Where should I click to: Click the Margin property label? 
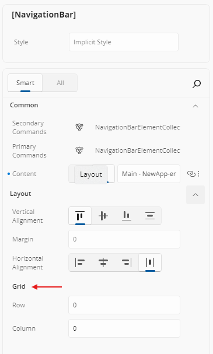[23, 239]
